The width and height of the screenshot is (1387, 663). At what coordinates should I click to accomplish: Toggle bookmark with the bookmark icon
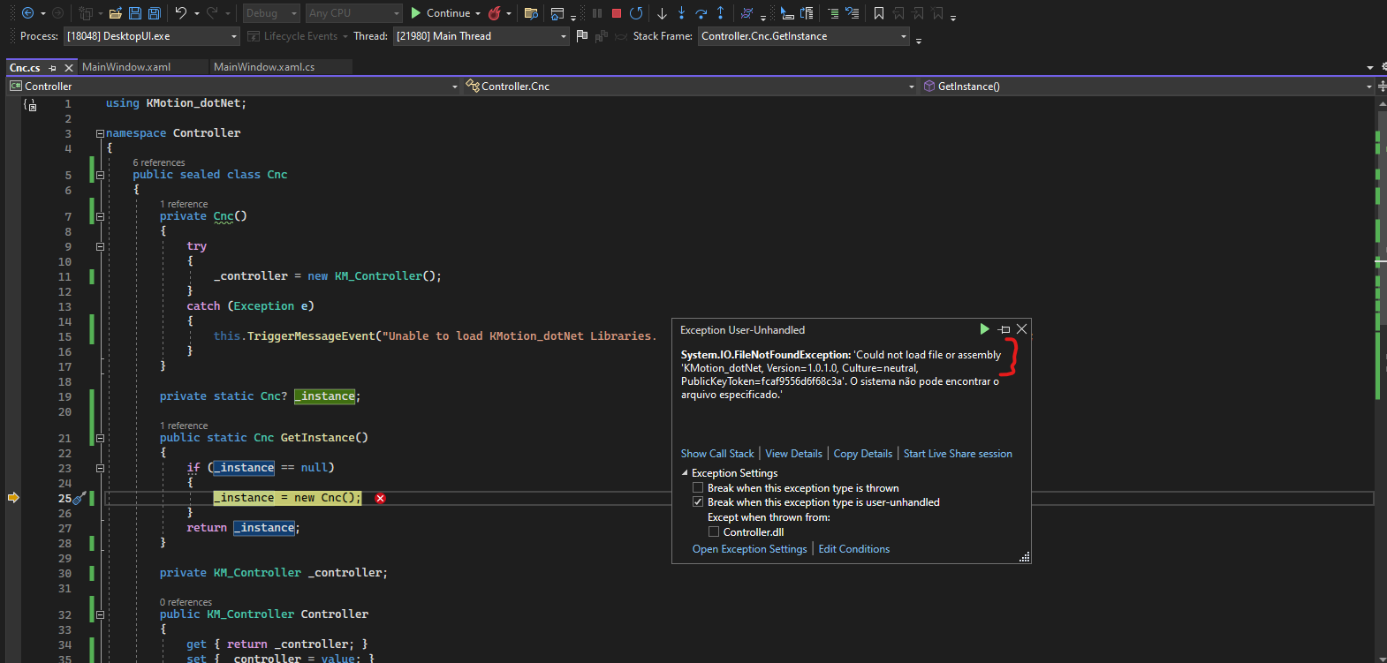coord(878,13)
